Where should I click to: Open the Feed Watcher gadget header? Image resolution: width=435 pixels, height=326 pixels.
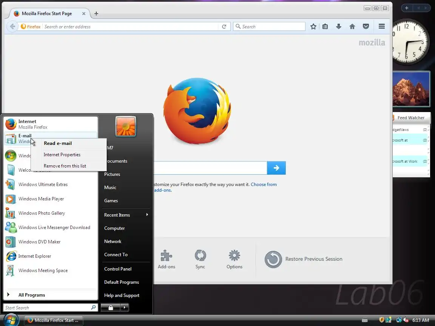(411, 118)
